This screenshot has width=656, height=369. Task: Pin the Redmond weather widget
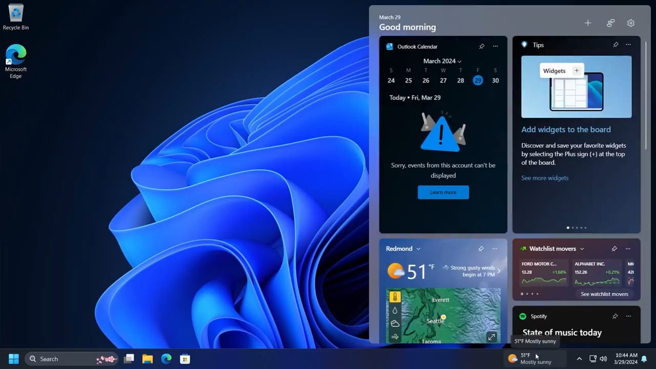click(481, 249)
